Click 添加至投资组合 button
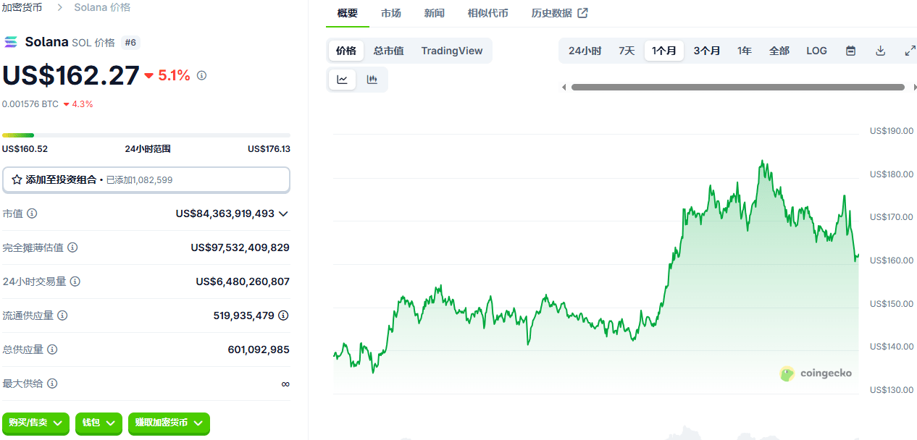The height and width of the screenshot is (440, 917). click(146, 179)
